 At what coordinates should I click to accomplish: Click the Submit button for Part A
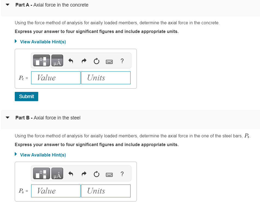26,96
